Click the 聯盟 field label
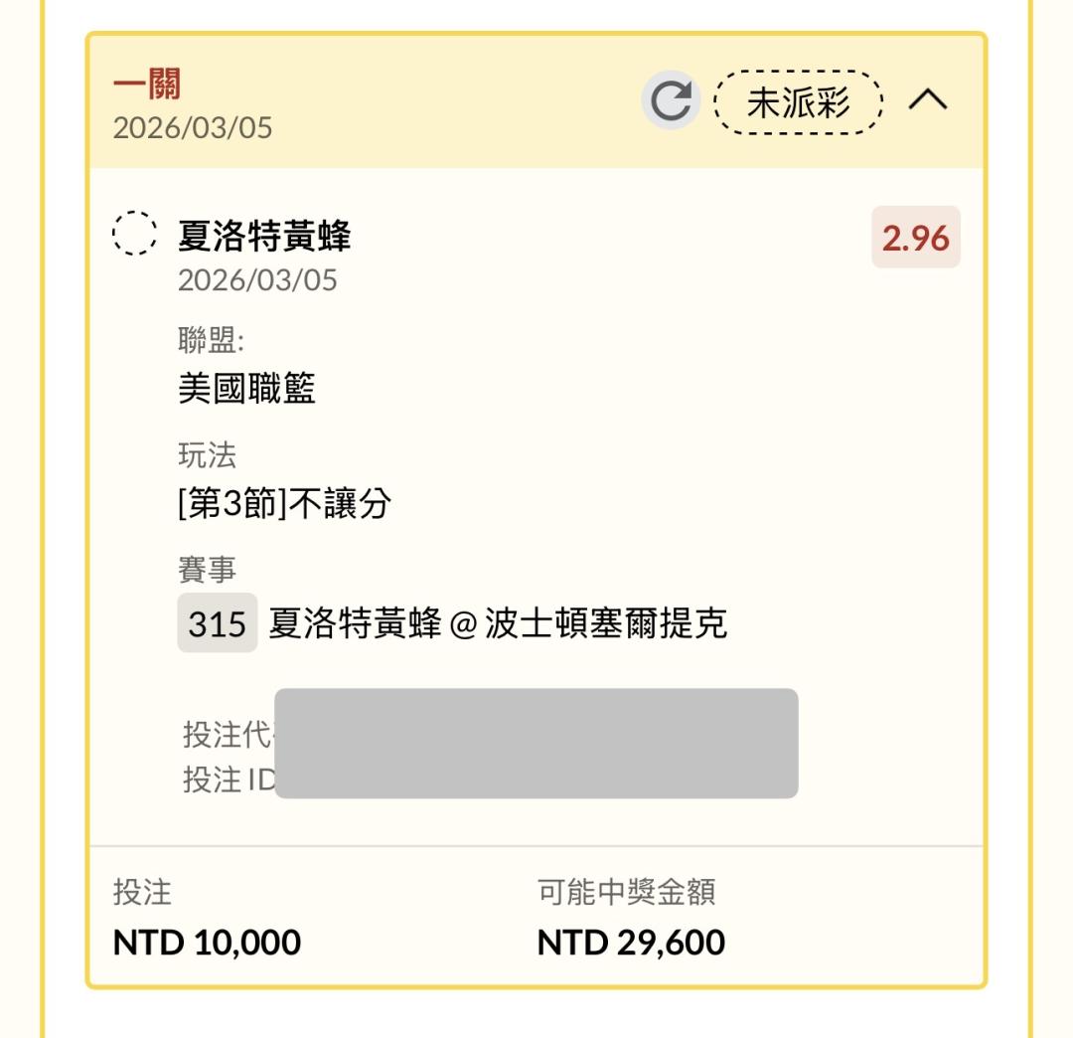Screen dimensions: 1073x1038 [211, 341]
